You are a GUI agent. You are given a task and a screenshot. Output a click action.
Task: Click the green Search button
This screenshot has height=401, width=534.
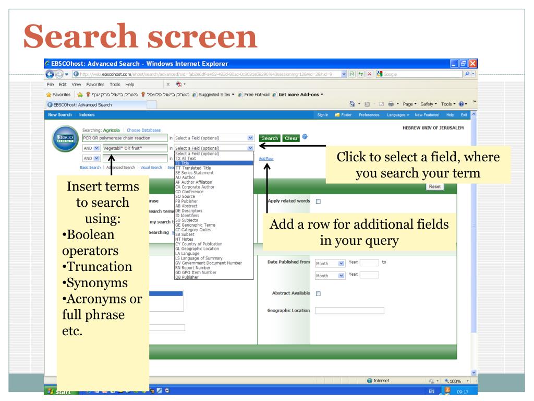[270, 138]
